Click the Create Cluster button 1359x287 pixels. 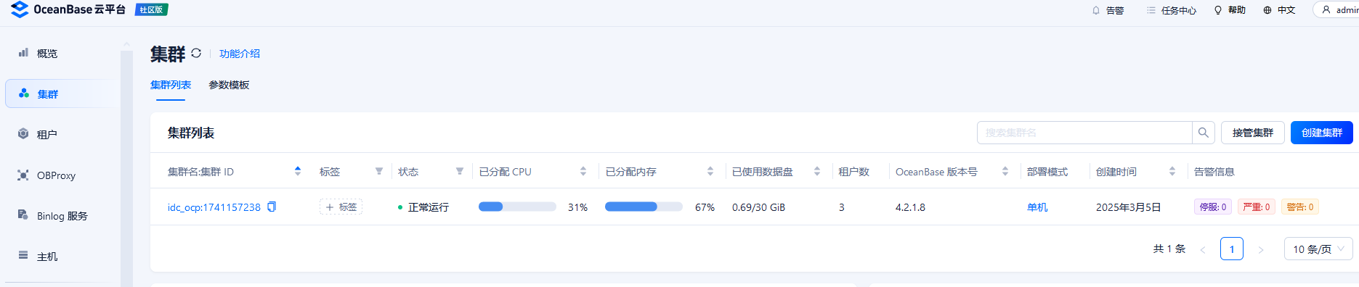pyautogui.click(x=1321, y=133)
